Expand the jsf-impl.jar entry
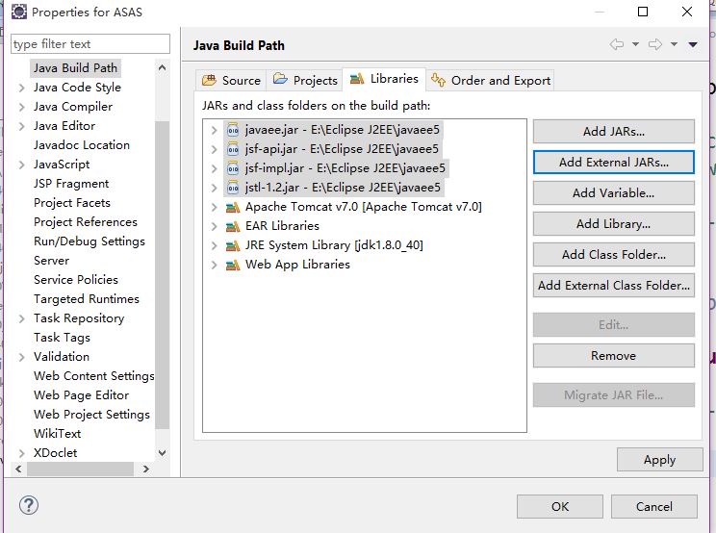 pos(214,168)
